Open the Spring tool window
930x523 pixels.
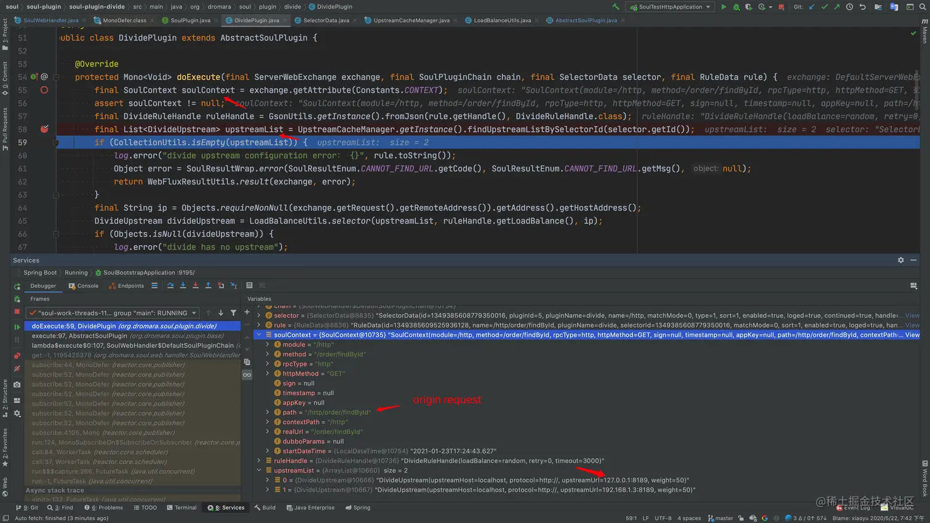(358, 508)
